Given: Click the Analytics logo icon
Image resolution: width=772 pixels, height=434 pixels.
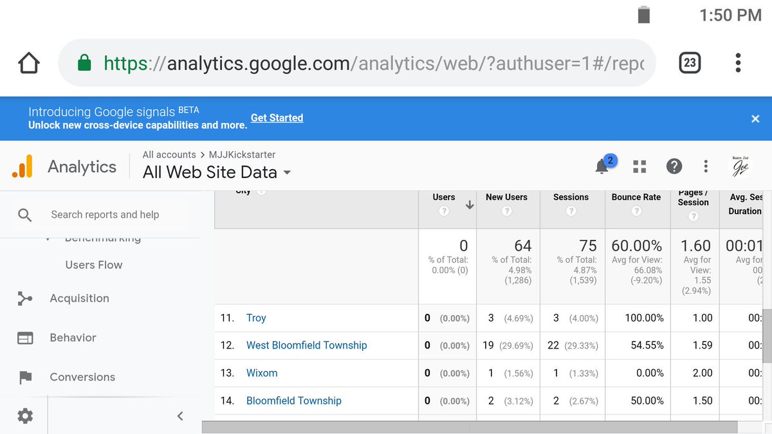Looking at the screenshot, I should click(23, 167).
